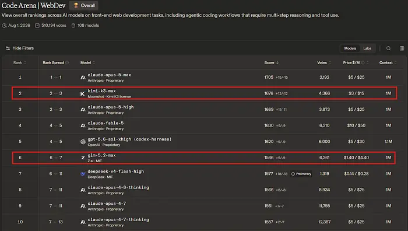Image resolution: width=408 pixels, height=231 pixels.
Task: Click the checkbox icon beside 510,194 votes
Action: click(x=37, y=26)
